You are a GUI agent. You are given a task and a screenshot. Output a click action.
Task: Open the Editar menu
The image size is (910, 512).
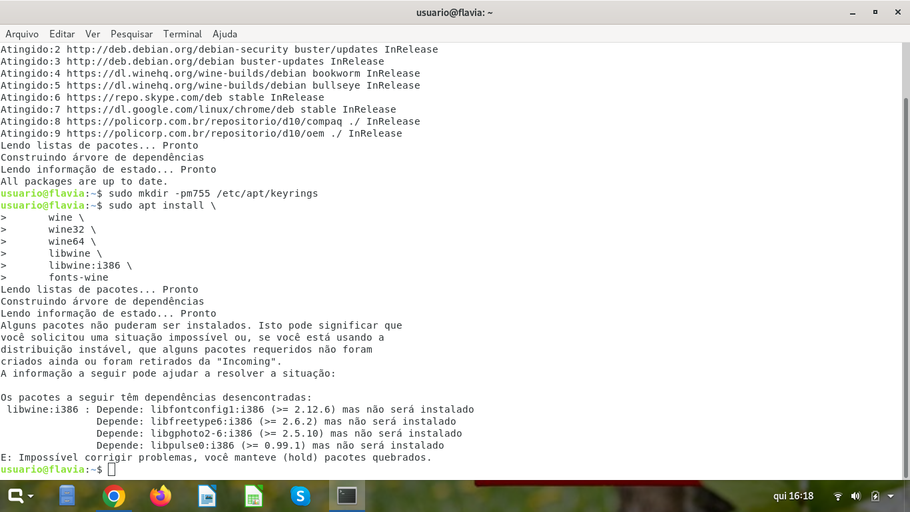click(x=62, y=34)
